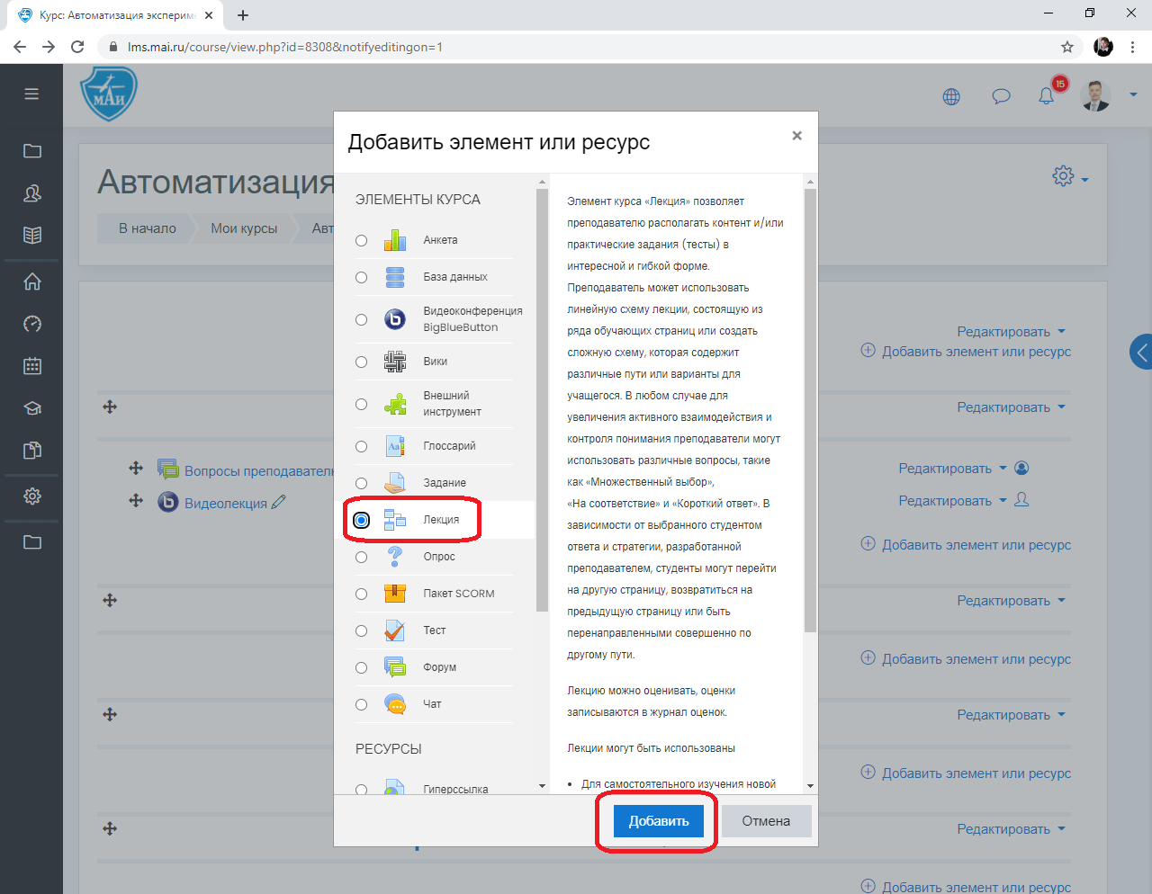1152x894 pixels.
Task: Click the MAI logo
Action: pos(109,94)
